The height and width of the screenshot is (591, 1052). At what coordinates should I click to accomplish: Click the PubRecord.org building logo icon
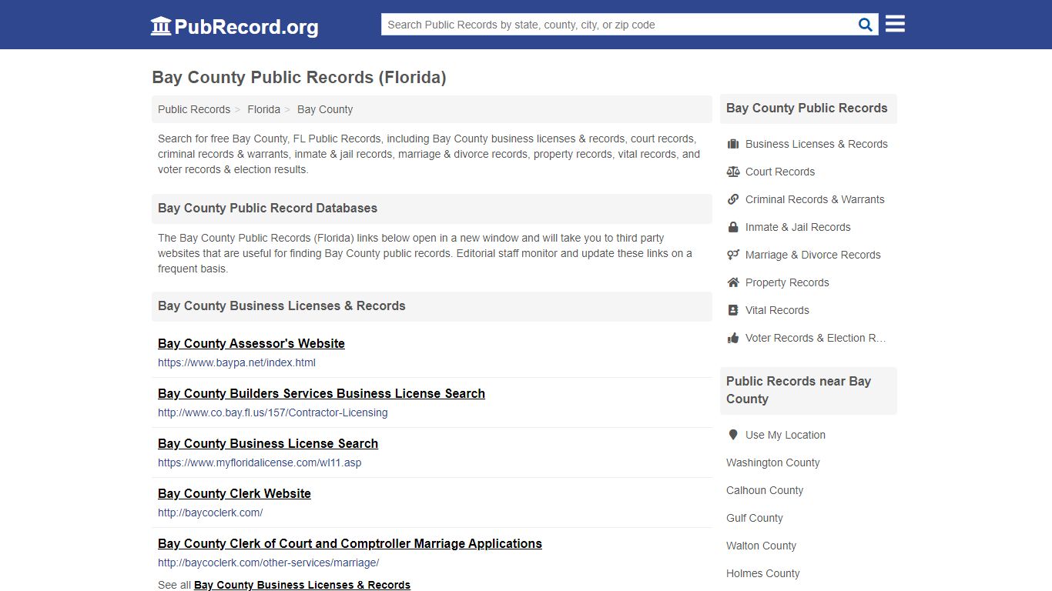pos(161,26)
